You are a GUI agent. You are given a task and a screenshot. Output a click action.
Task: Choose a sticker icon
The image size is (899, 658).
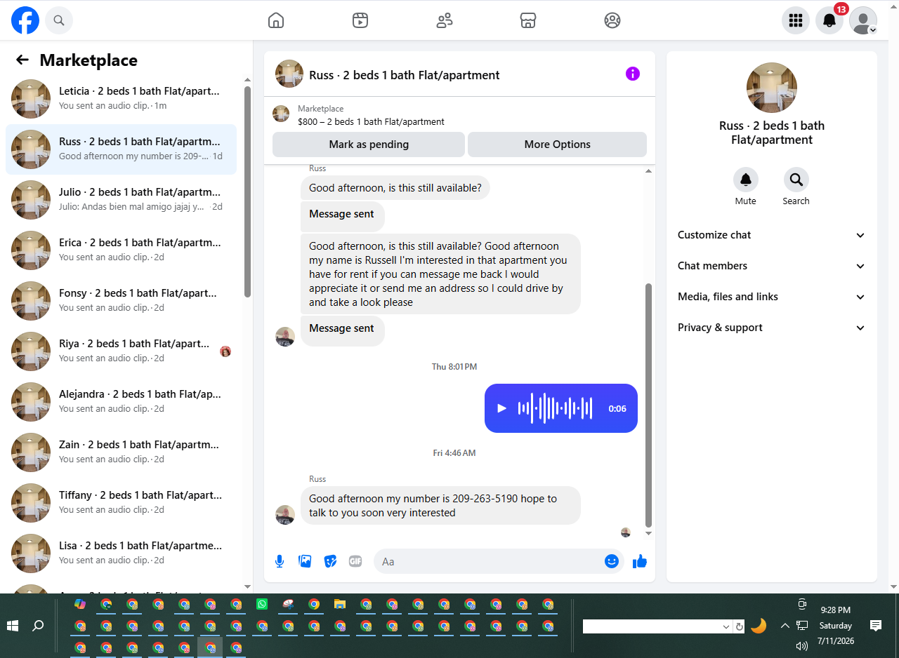pyautogui.click(x=330, y=561)
